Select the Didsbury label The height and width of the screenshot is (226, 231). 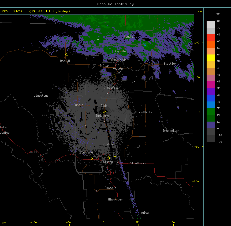tap(103, 116)
